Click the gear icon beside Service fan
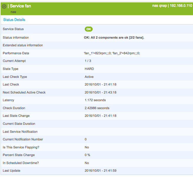 [x=4, y=6]
